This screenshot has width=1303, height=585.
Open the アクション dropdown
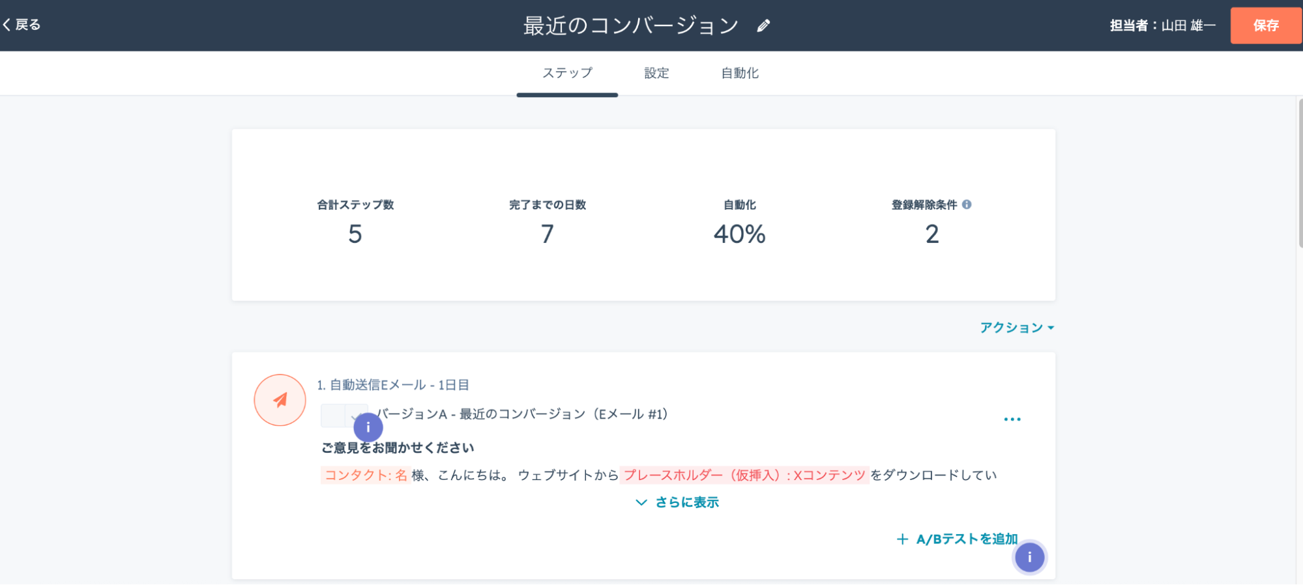(1016, 328)
